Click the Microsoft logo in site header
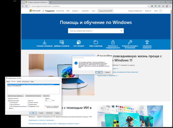 (x=35, y=11)
